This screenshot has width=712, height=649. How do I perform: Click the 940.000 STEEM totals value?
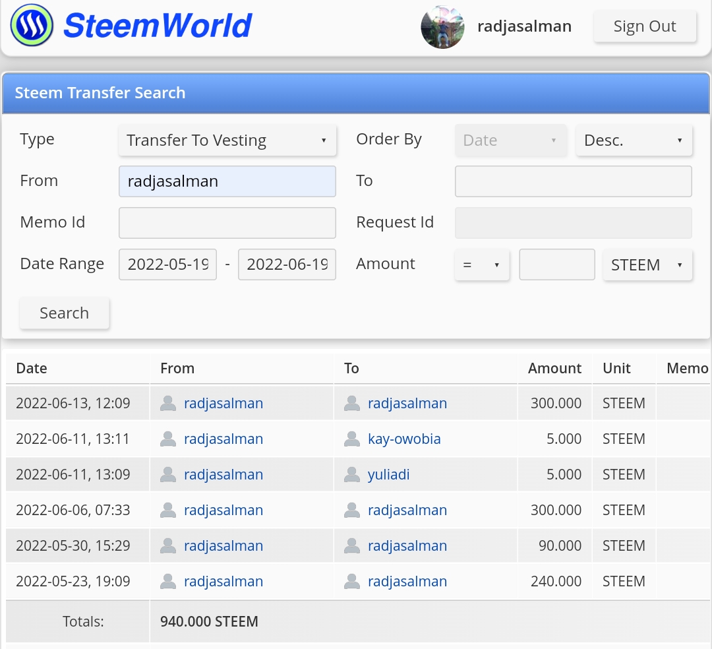pyautogui.click(x=209, y=621)
